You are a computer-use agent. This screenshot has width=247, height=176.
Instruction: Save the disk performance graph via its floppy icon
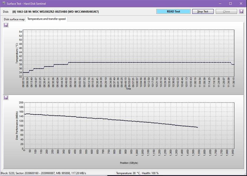click(6, 98)
